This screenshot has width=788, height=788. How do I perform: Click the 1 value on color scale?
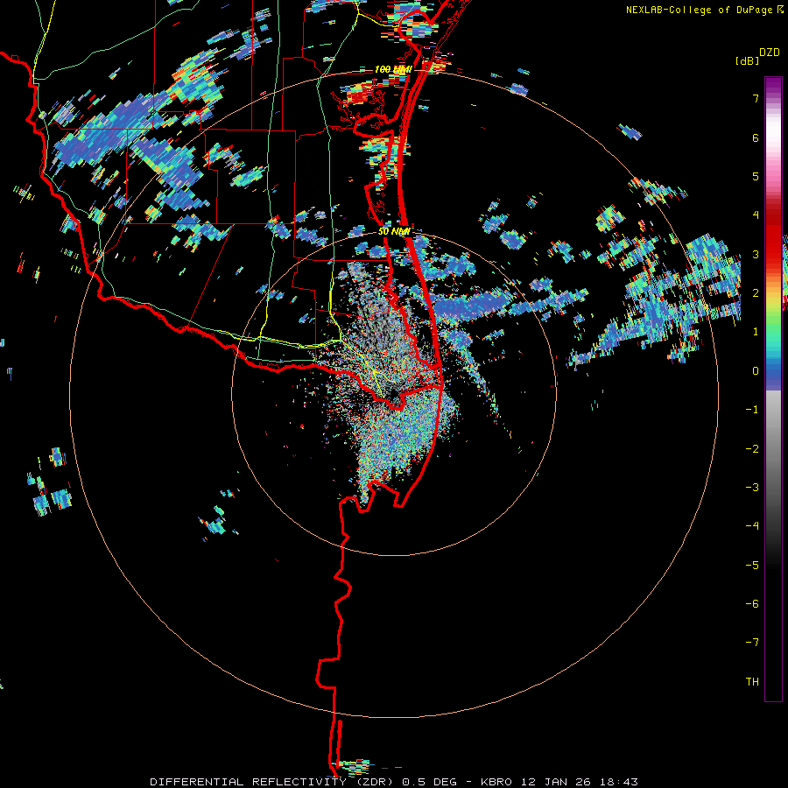click(756, 332)
